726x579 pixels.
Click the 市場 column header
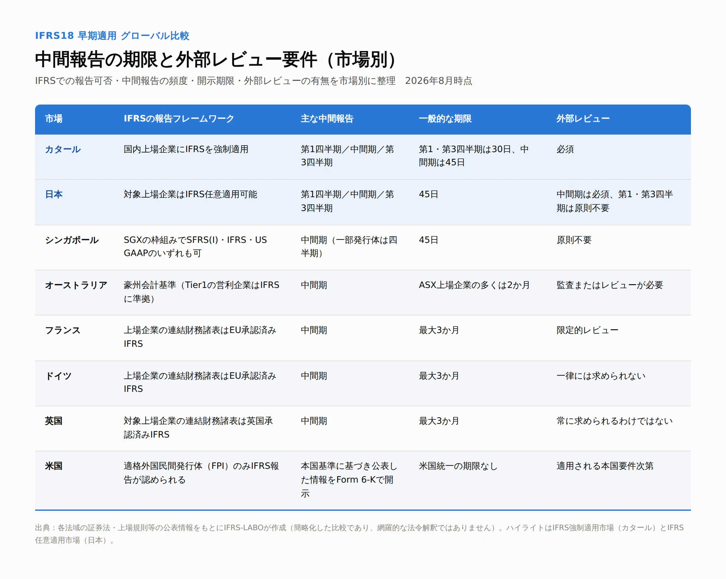pos(54,119)
